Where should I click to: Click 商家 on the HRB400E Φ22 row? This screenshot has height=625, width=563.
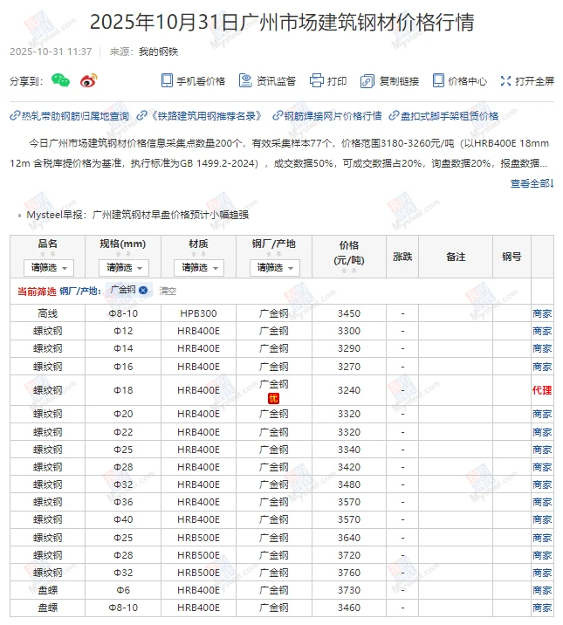(542, 432)
